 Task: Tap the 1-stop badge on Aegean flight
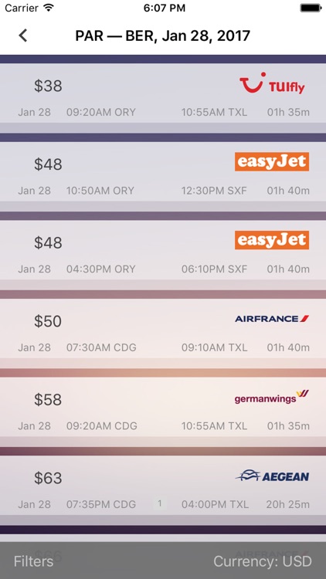click(160, 503)
